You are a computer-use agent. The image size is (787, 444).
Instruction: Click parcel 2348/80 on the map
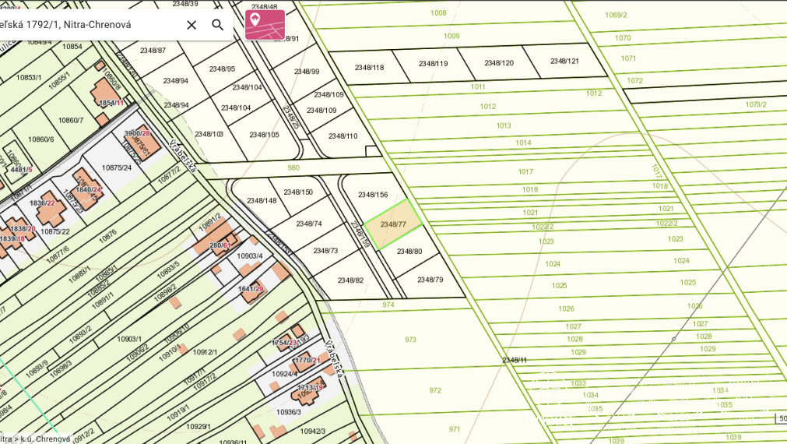(x=409, y=252)
